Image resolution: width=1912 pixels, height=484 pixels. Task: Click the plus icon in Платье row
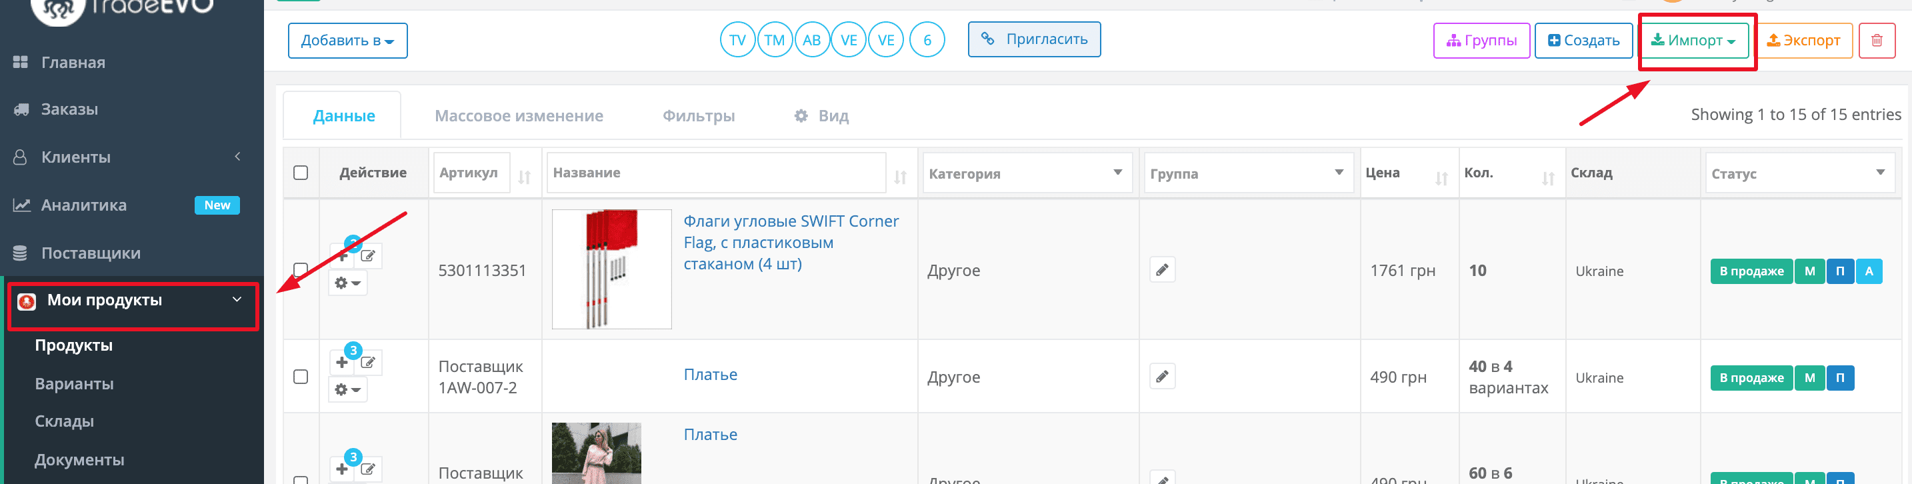341,362
